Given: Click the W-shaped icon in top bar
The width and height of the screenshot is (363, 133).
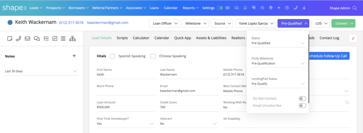Looking at the screenshot, I should 254,8.
